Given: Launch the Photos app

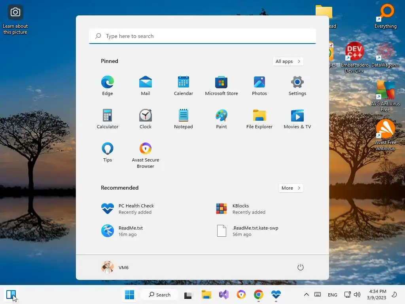Looking at the screenshot, I should 259,86.
